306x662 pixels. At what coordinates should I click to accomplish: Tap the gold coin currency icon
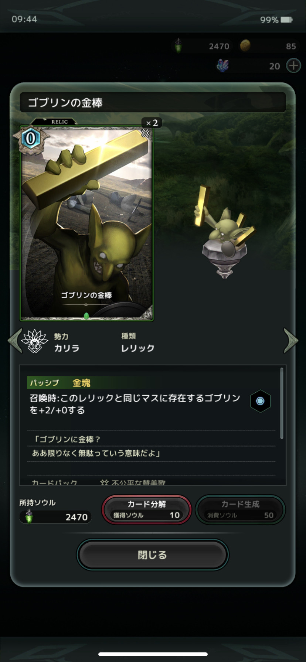245,46
